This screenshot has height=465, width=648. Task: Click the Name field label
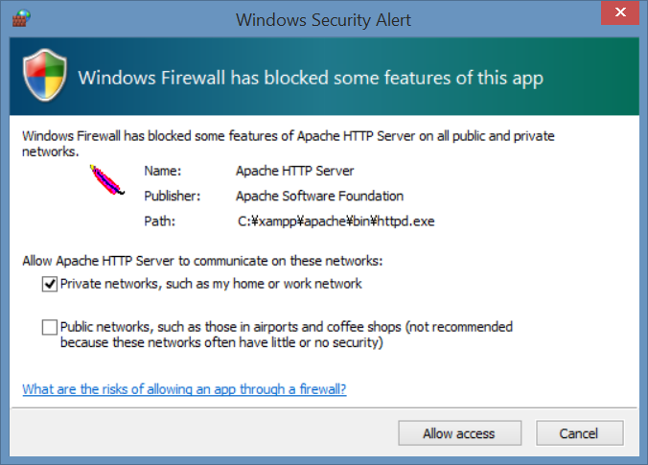pos(162,171)
